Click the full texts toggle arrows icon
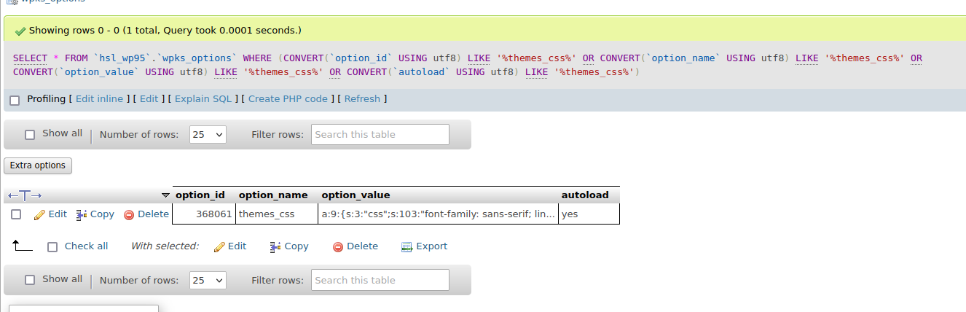The width and height of the screenshot is (966, 312). (x=25, y=195)
